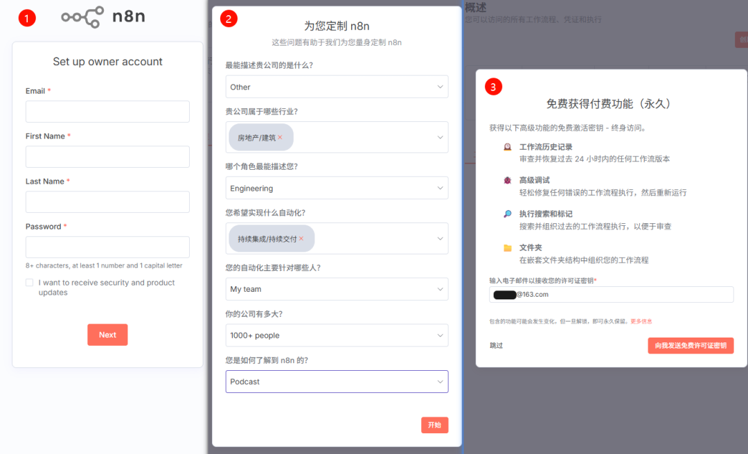Click the 最能描述贵公司的是什么? label
The width and height of the screenshot is (748, 454).
point(269,65)
